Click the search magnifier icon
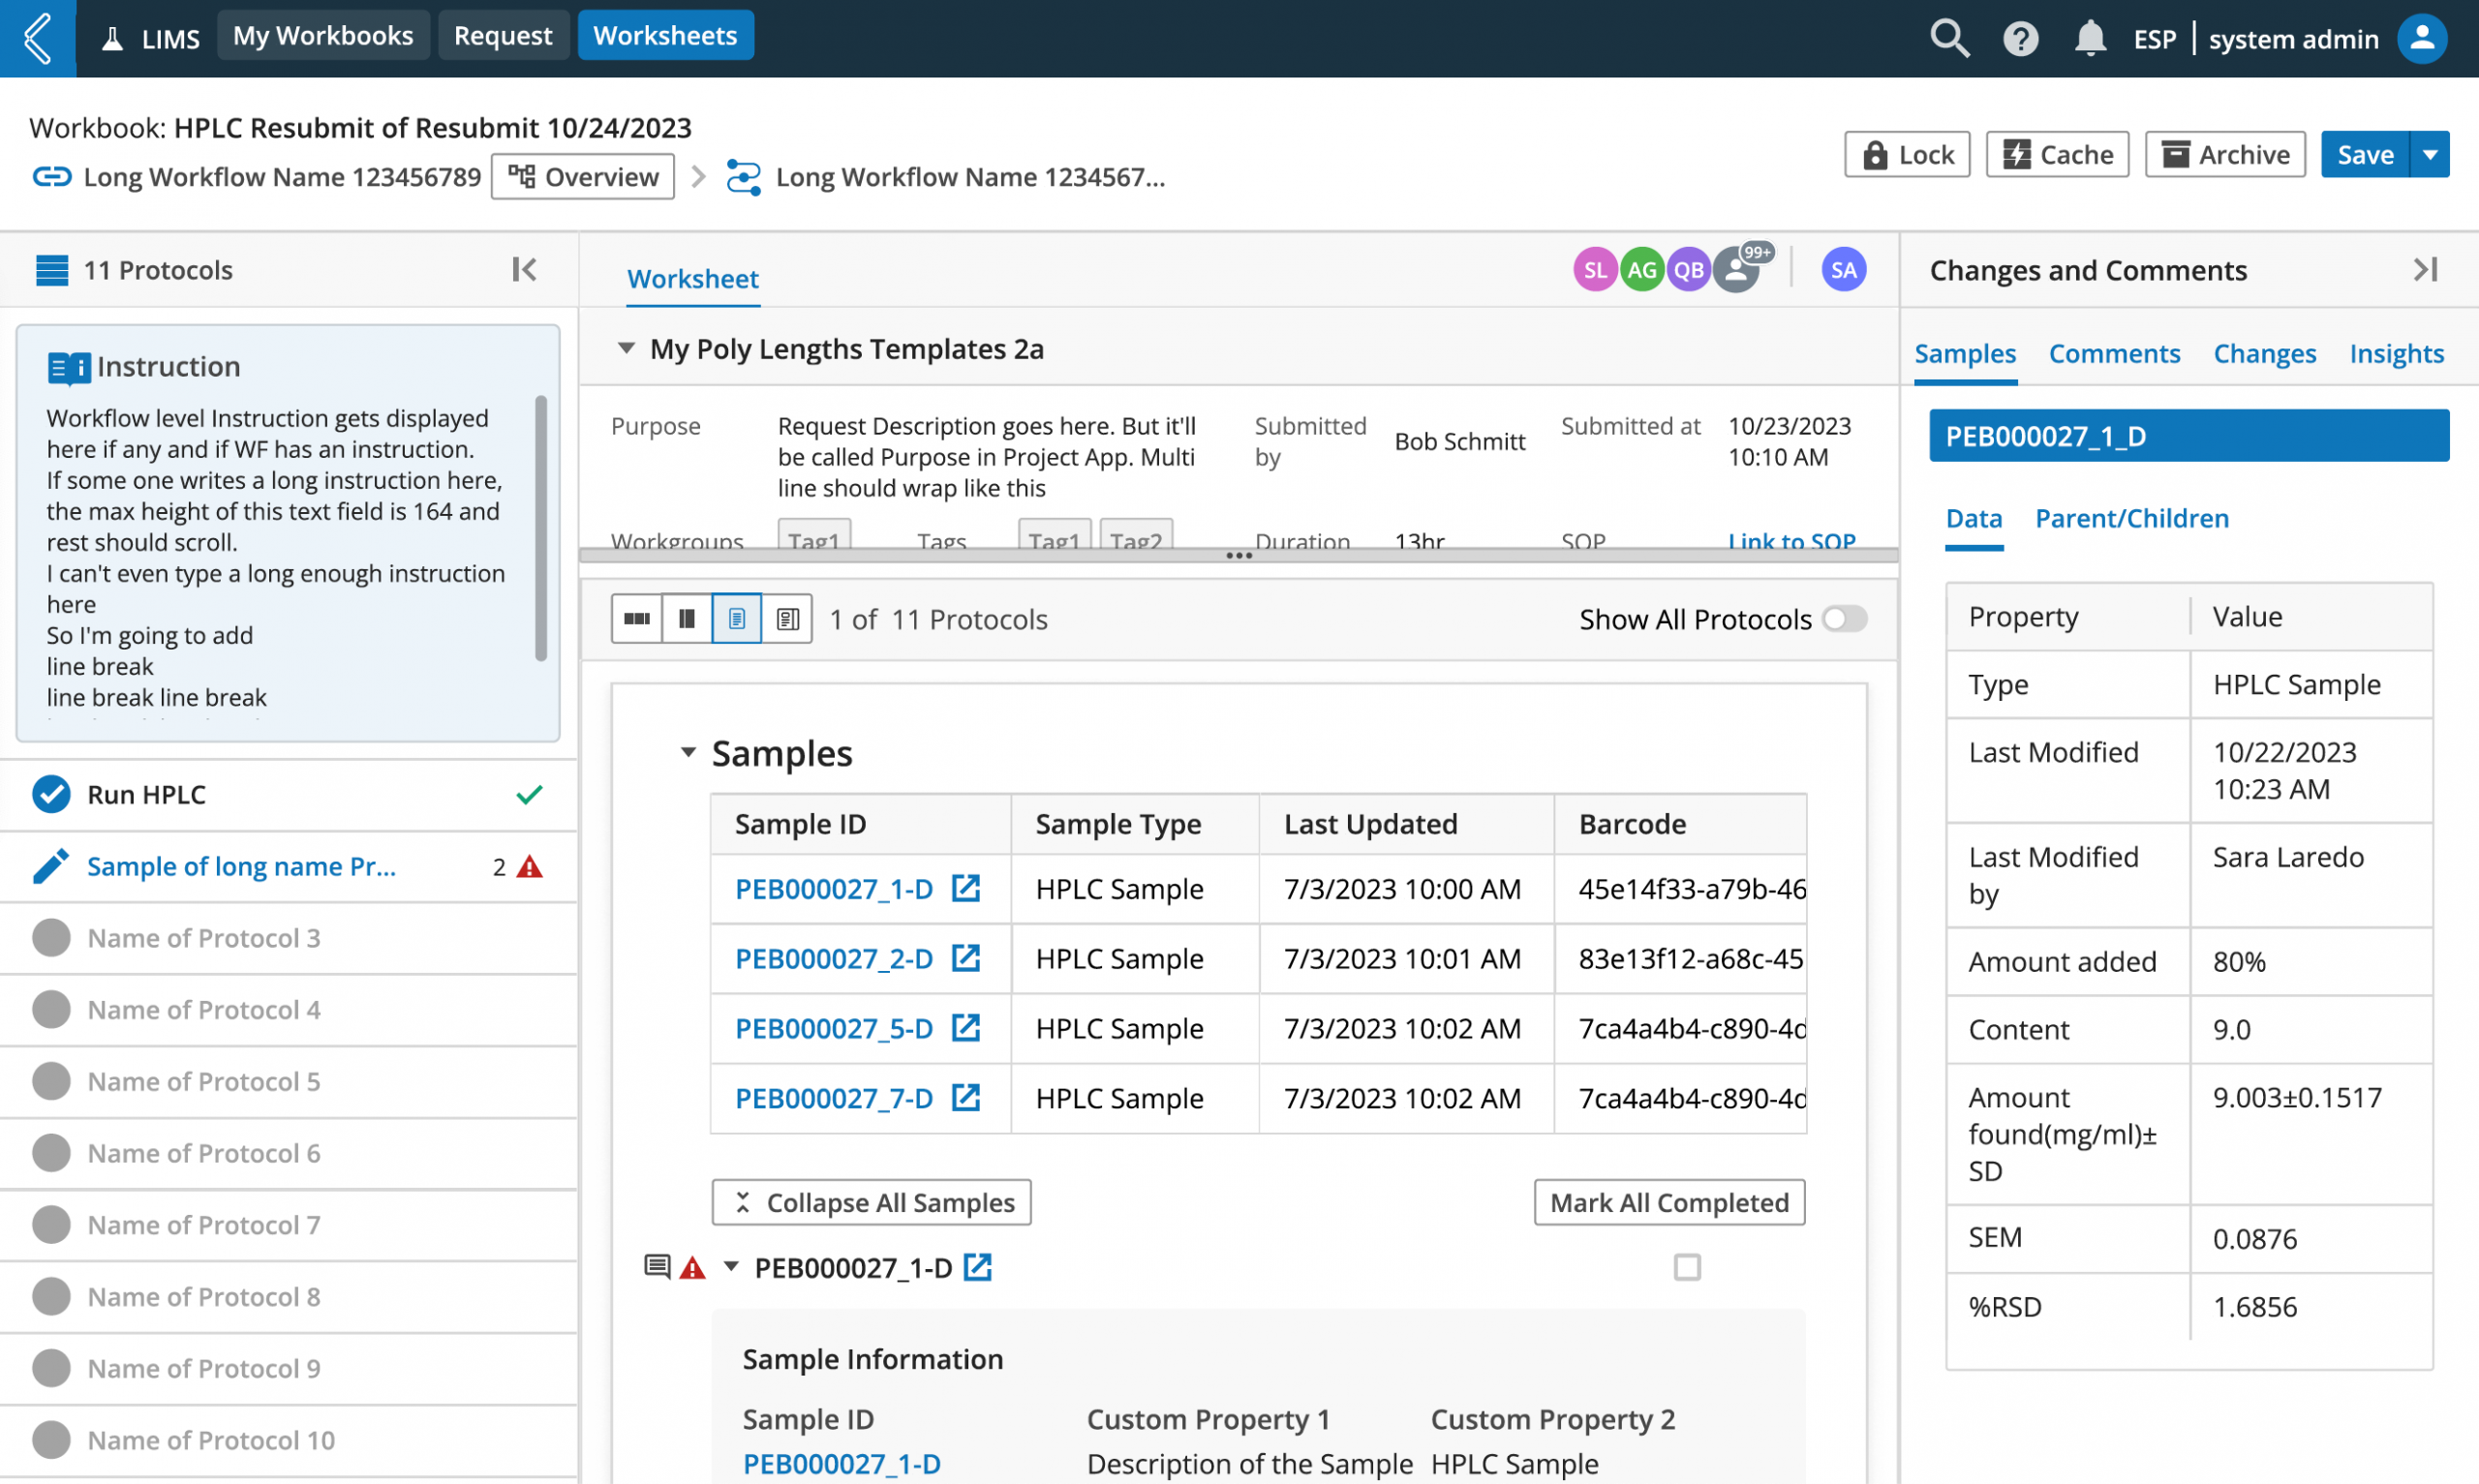2479x1484 pixels. pos(1948,39)
